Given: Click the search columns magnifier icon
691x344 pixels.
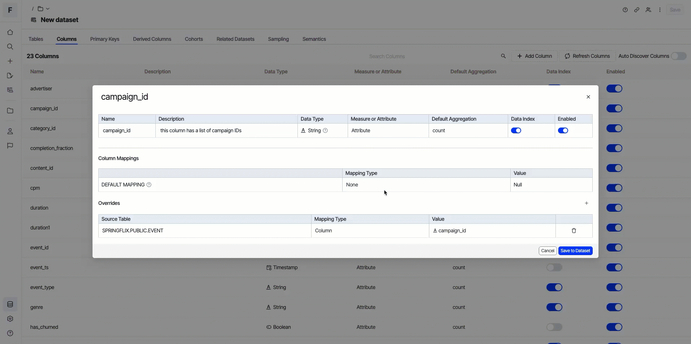Looking at the screenshot, I should [x=503, y=56].
